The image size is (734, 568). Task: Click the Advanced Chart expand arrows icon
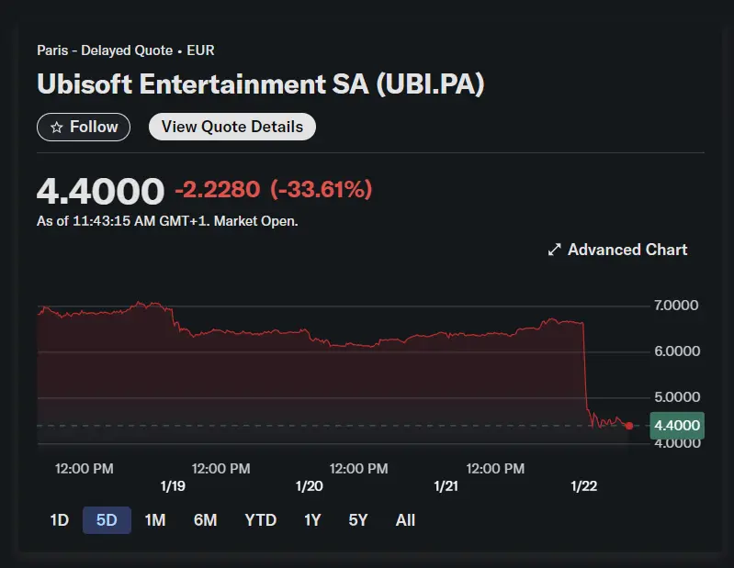point(554,250)
